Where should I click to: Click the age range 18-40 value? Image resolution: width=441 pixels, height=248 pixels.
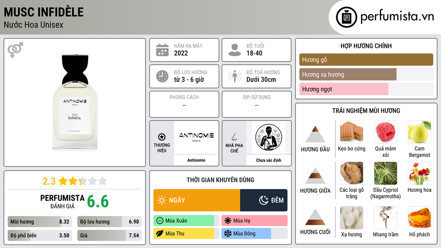tap(254, 53)
